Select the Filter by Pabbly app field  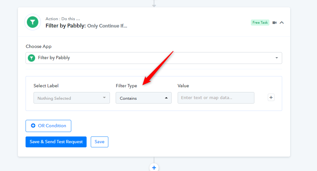[154, 58]
